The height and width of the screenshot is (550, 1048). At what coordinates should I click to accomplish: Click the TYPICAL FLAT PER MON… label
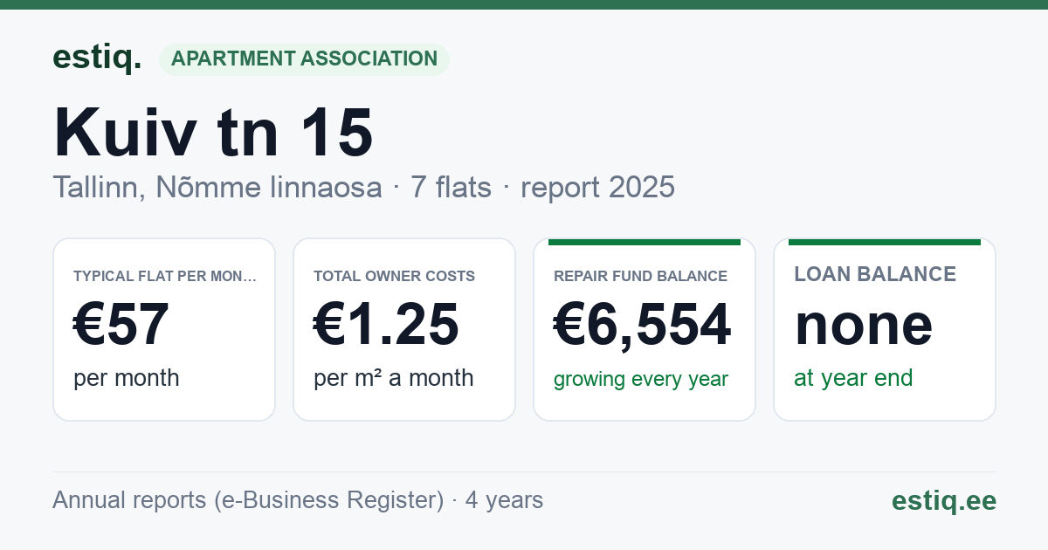165,277
